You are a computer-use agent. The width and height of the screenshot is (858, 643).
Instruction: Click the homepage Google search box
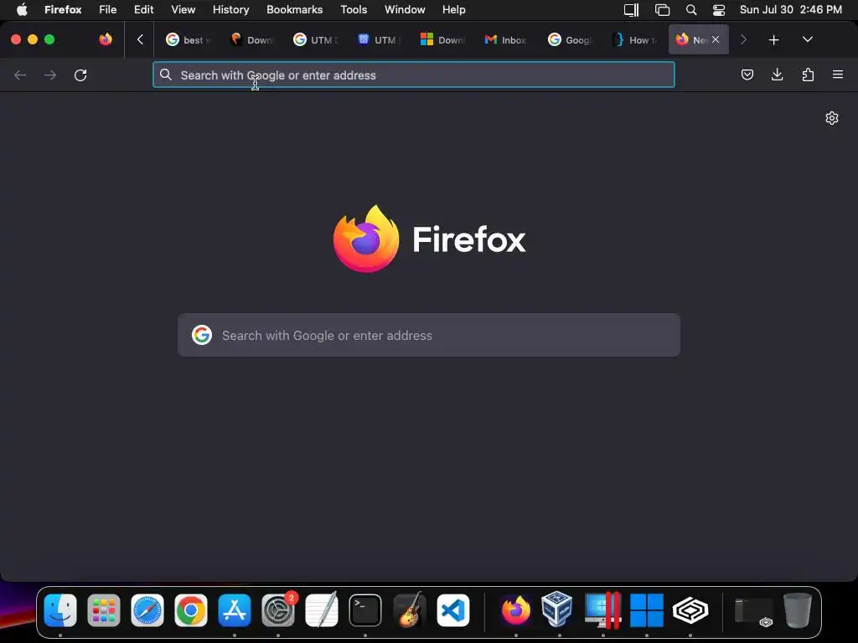[x=429, y=335]
